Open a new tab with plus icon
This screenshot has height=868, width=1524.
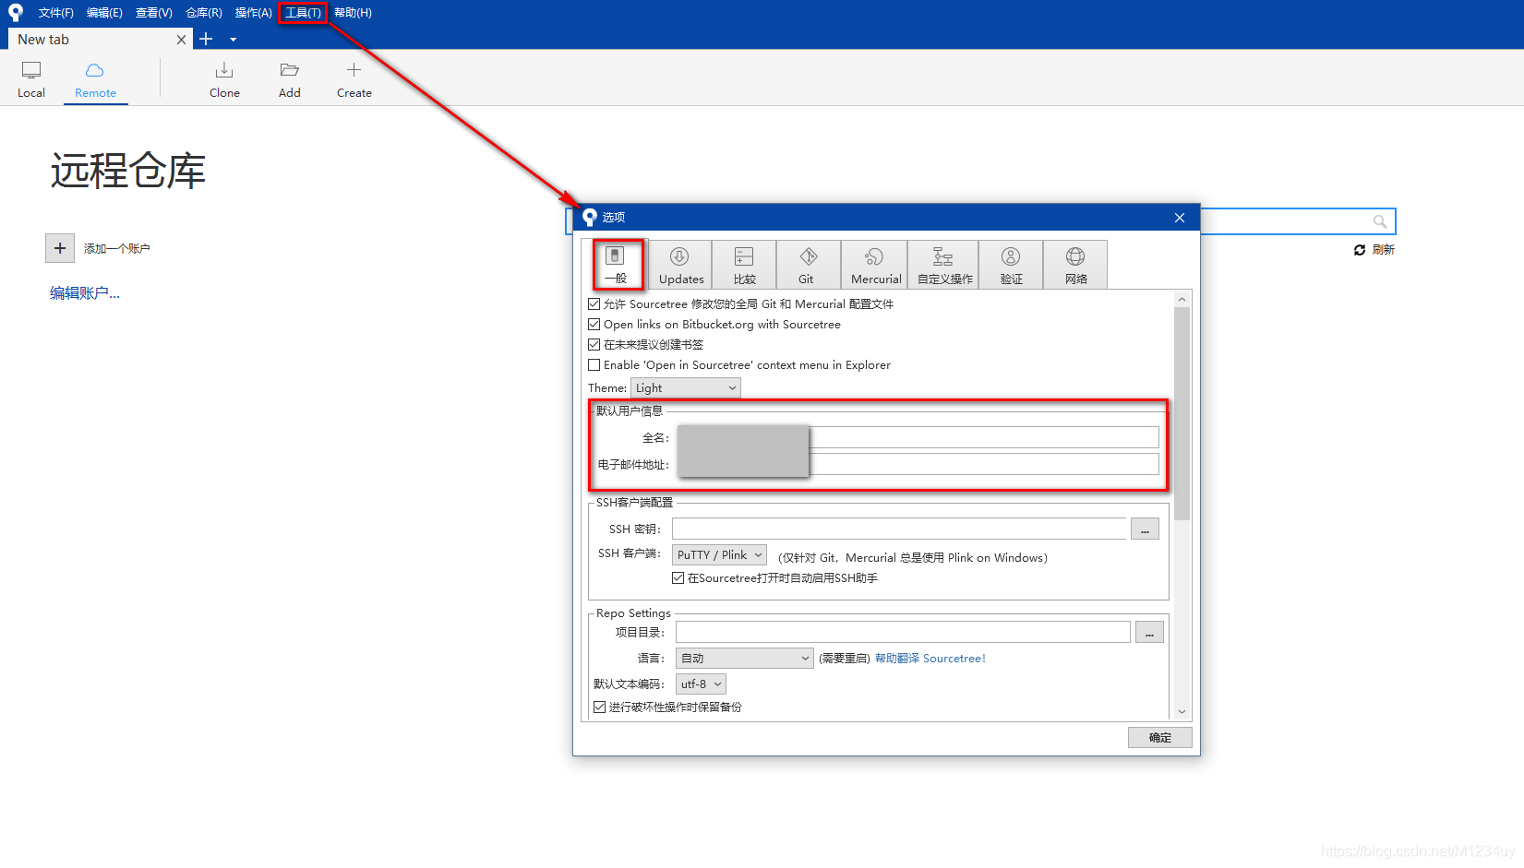(206, 39)
